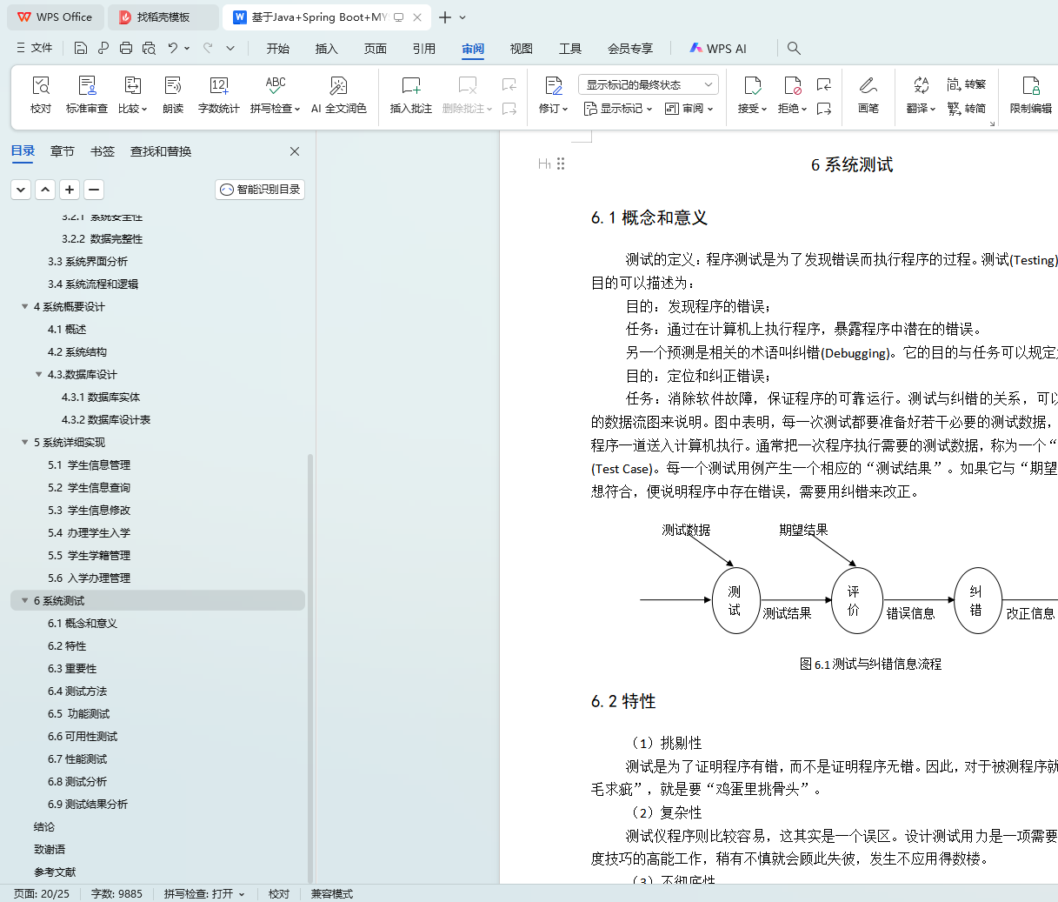This screenshot has width=1058, height=902.
Task: Click WPS Office home tab
Action: point(55,17)
